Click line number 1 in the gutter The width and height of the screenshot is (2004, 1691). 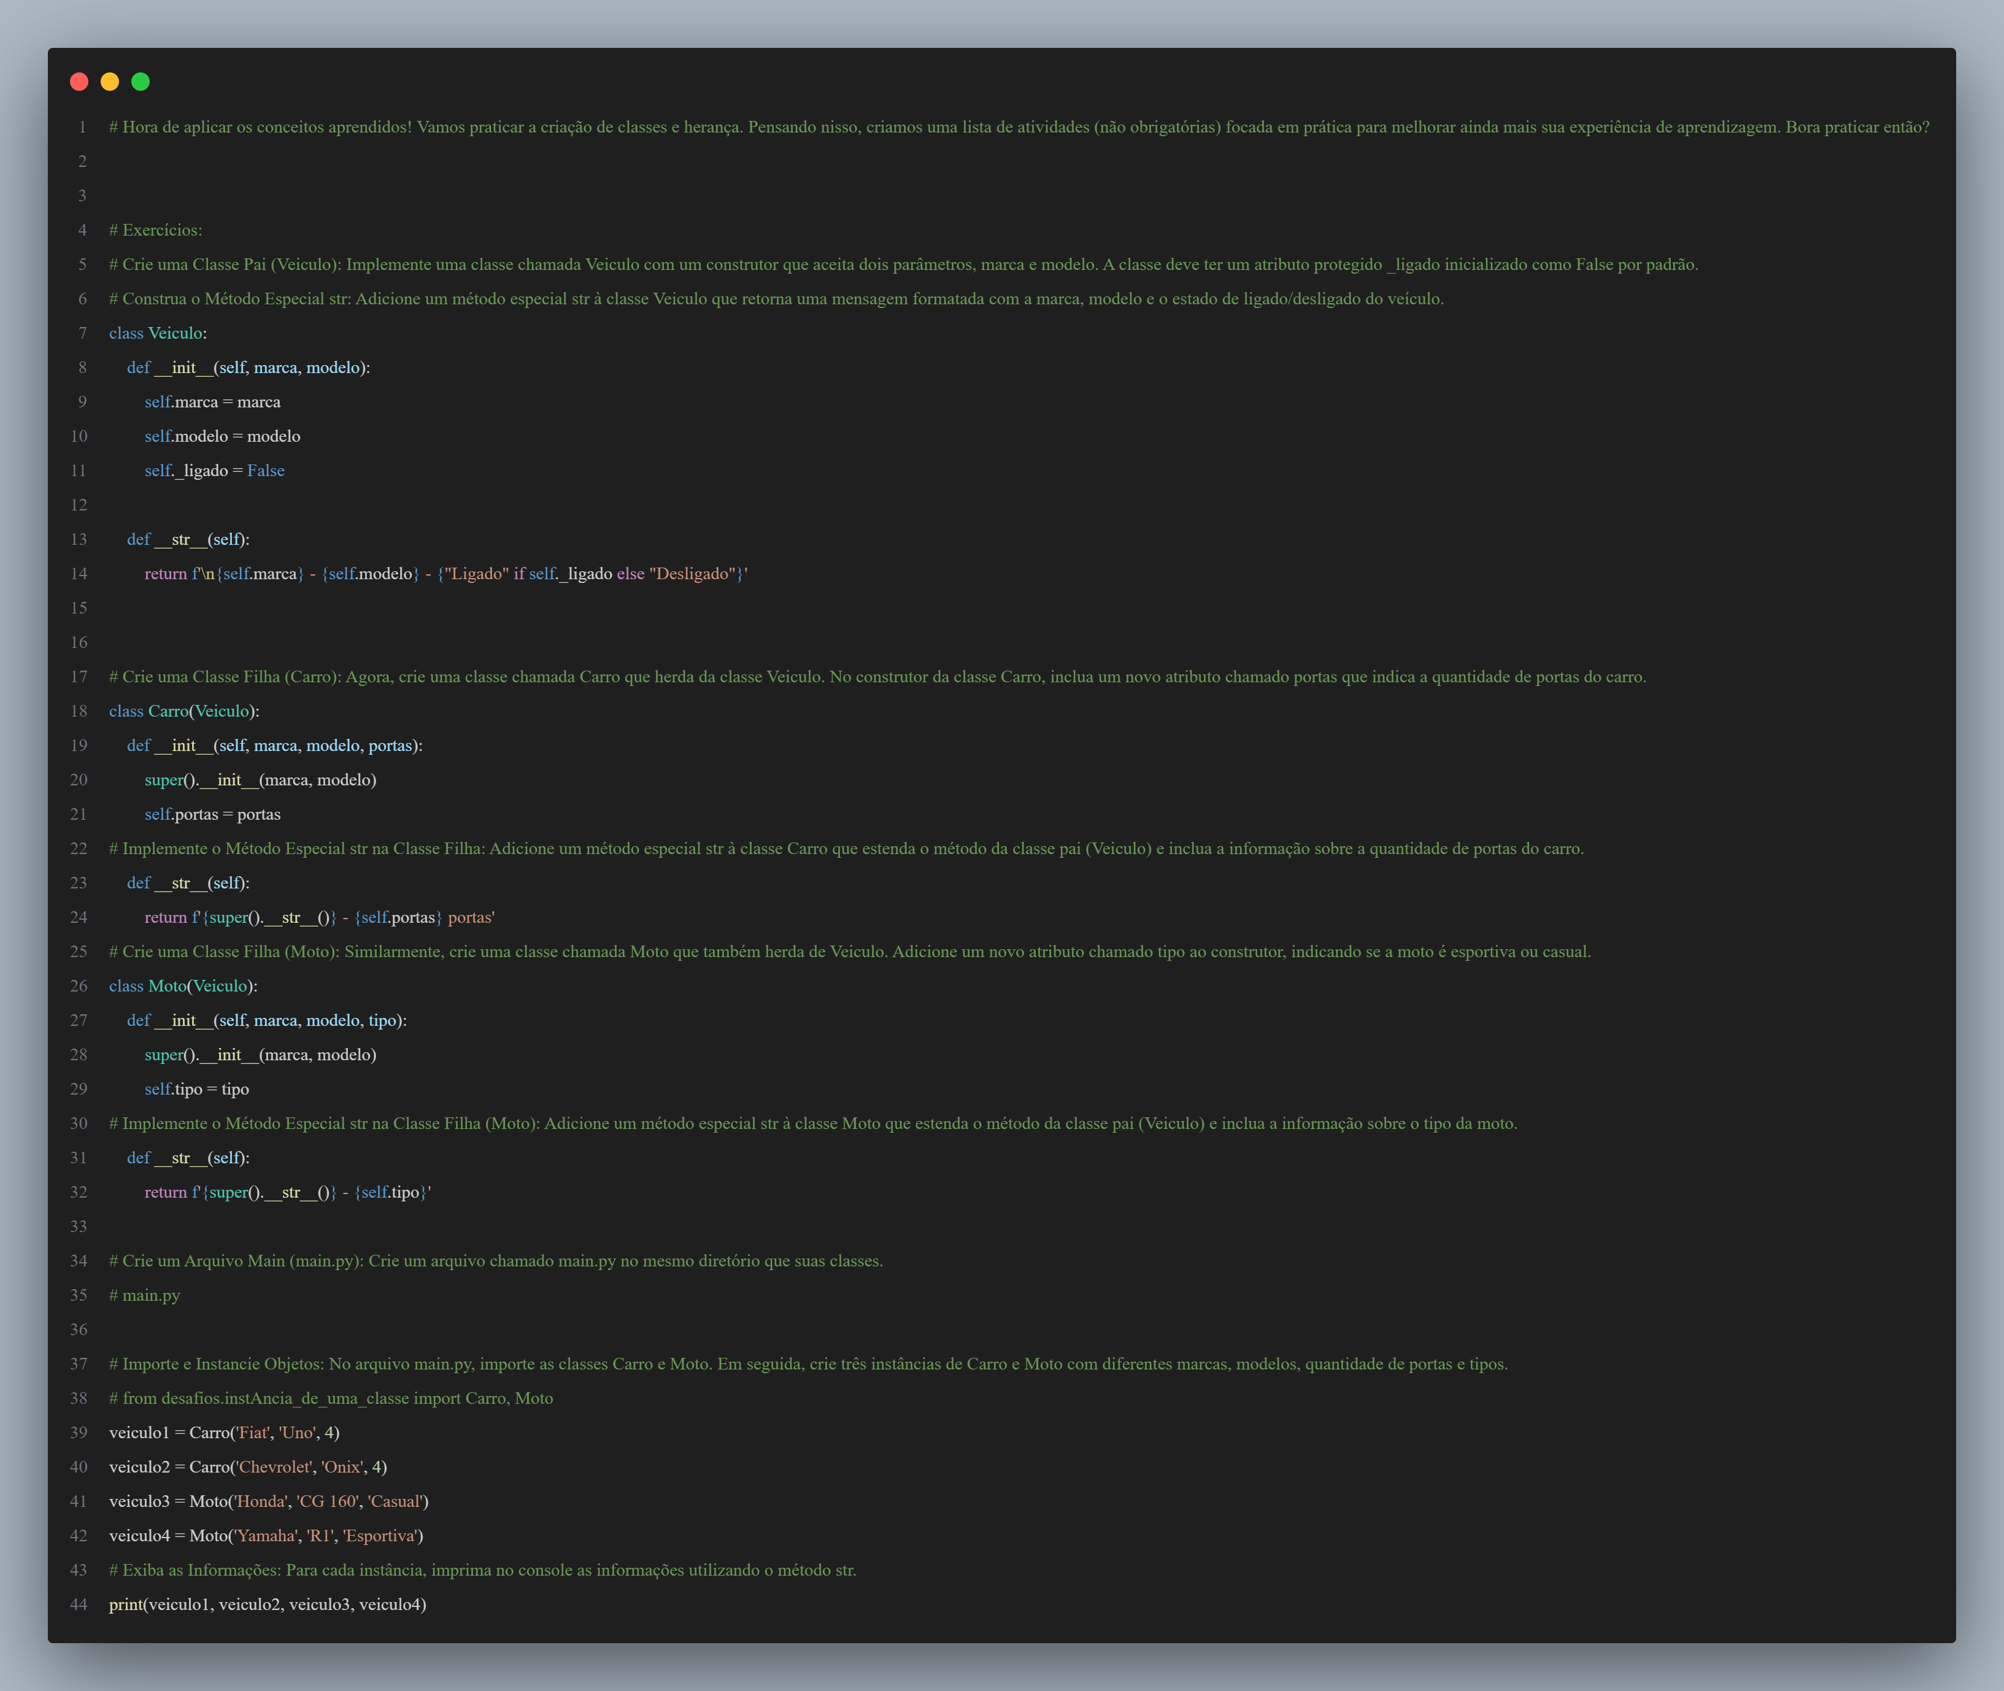tap(82, 126)
